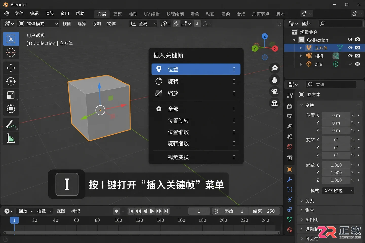Expand the 立方体 tree item
This screenshot has width=365, height=243.
tap(301, 48)
